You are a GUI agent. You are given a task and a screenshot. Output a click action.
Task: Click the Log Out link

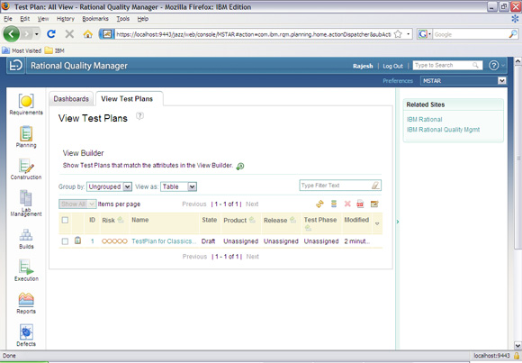[x=392, y=66]
